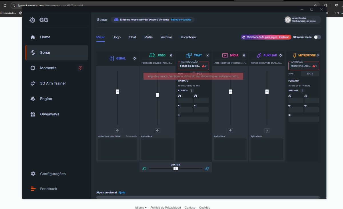The height and width of the screenshot is (209, 343).
Task: Click the ChatMix balance slider handle
Action: click(176, 169)
